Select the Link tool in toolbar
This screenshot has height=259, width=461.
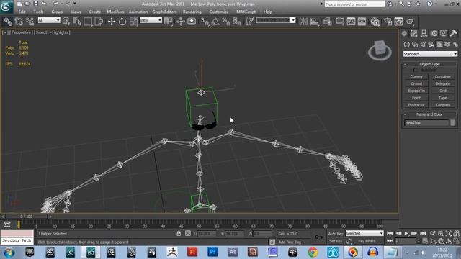click(8, 22)
